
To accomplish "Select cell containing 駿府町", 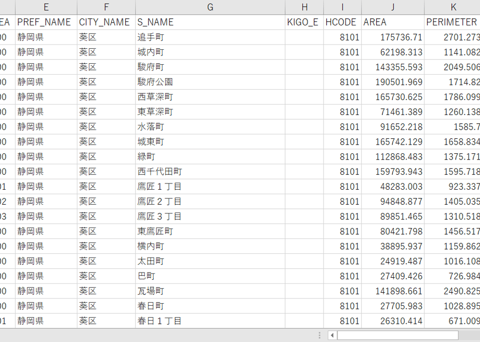I will (210, 67).
